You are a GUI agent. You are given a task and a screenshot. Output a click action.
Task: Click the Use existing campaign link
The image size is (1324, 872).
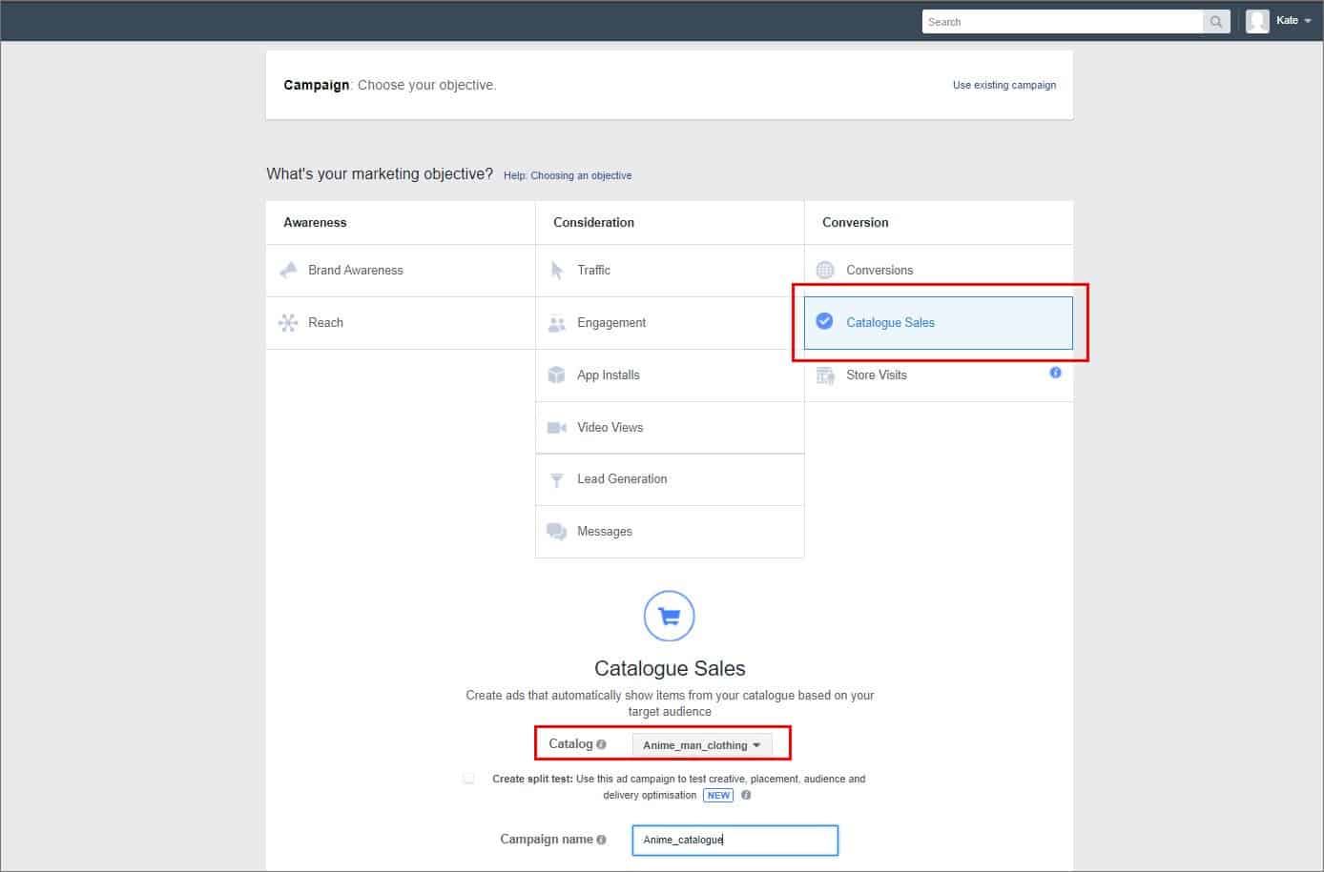click(1003, 85)
